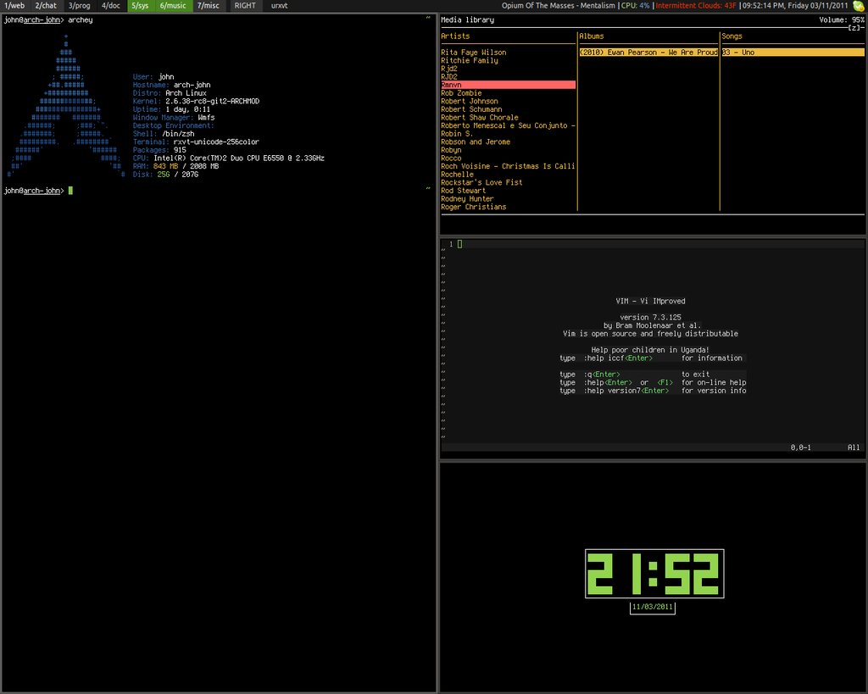Click the urxvt window title in bar
Image resolution: width=868 pixels, height=694 pixels.
tap(279, 6)
